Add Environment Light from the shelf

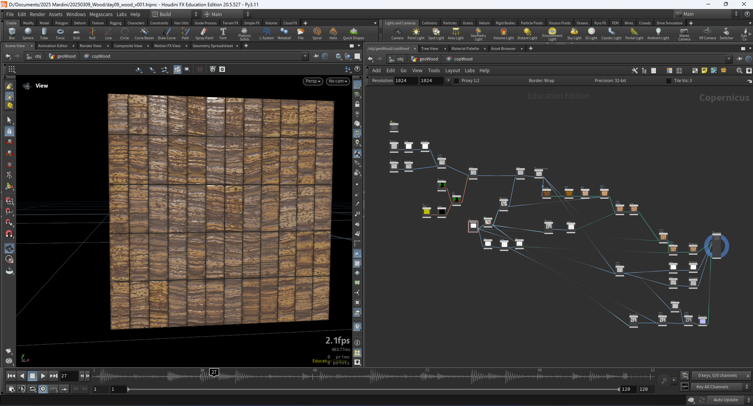pos(552,34)
